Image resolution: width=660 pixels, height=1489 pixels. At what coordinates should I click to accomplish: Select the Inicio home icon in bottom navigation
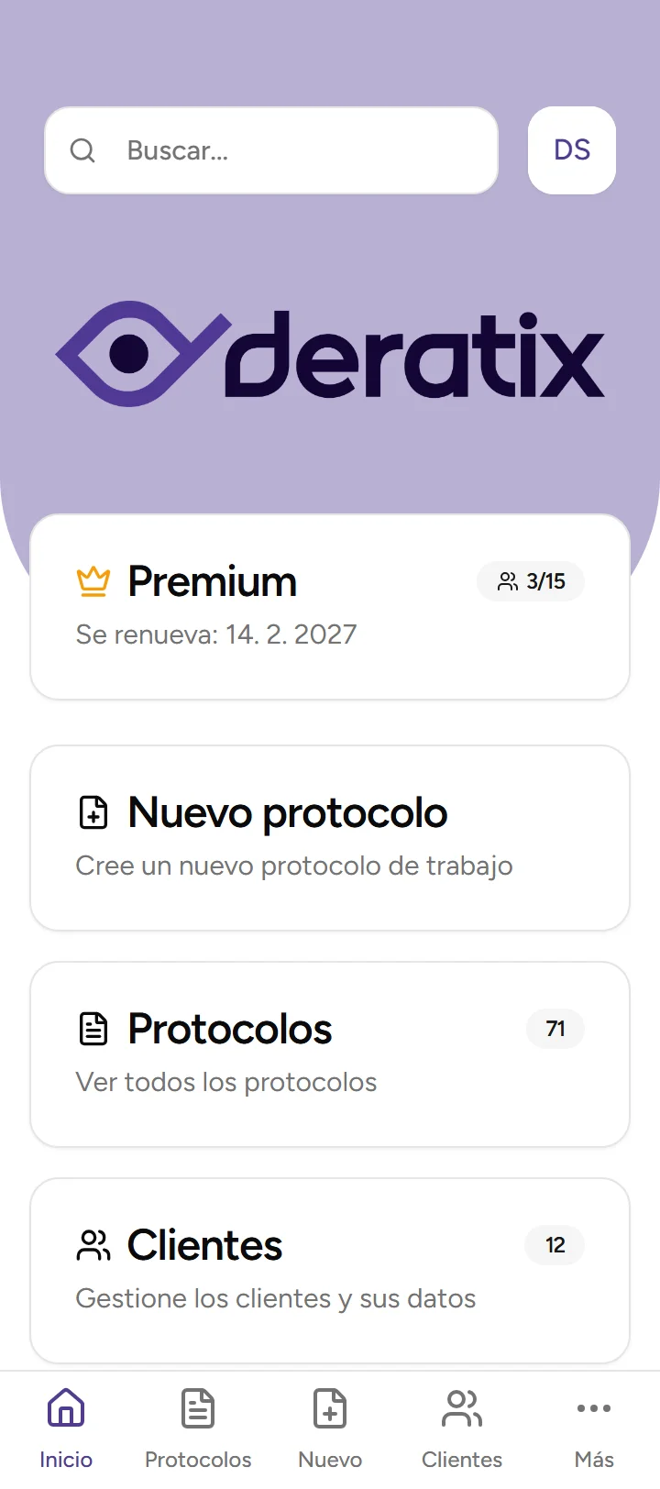point(65,1407)
